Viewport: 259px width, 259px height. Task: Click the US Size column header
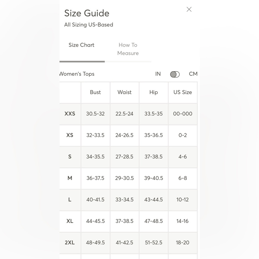(183, 92)
